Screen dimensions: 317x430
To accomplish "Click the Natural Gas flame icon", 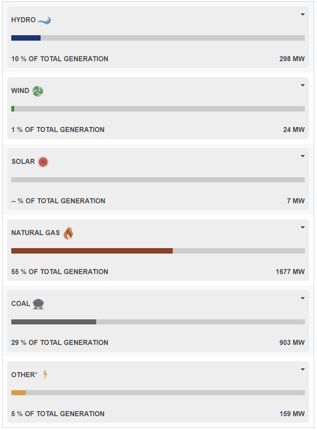I will tap(68, 233).
